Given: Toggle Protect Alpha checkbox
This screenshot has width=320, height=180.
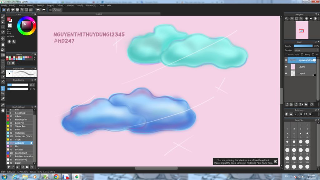Looking at the screenshot, I should (286, 54).
